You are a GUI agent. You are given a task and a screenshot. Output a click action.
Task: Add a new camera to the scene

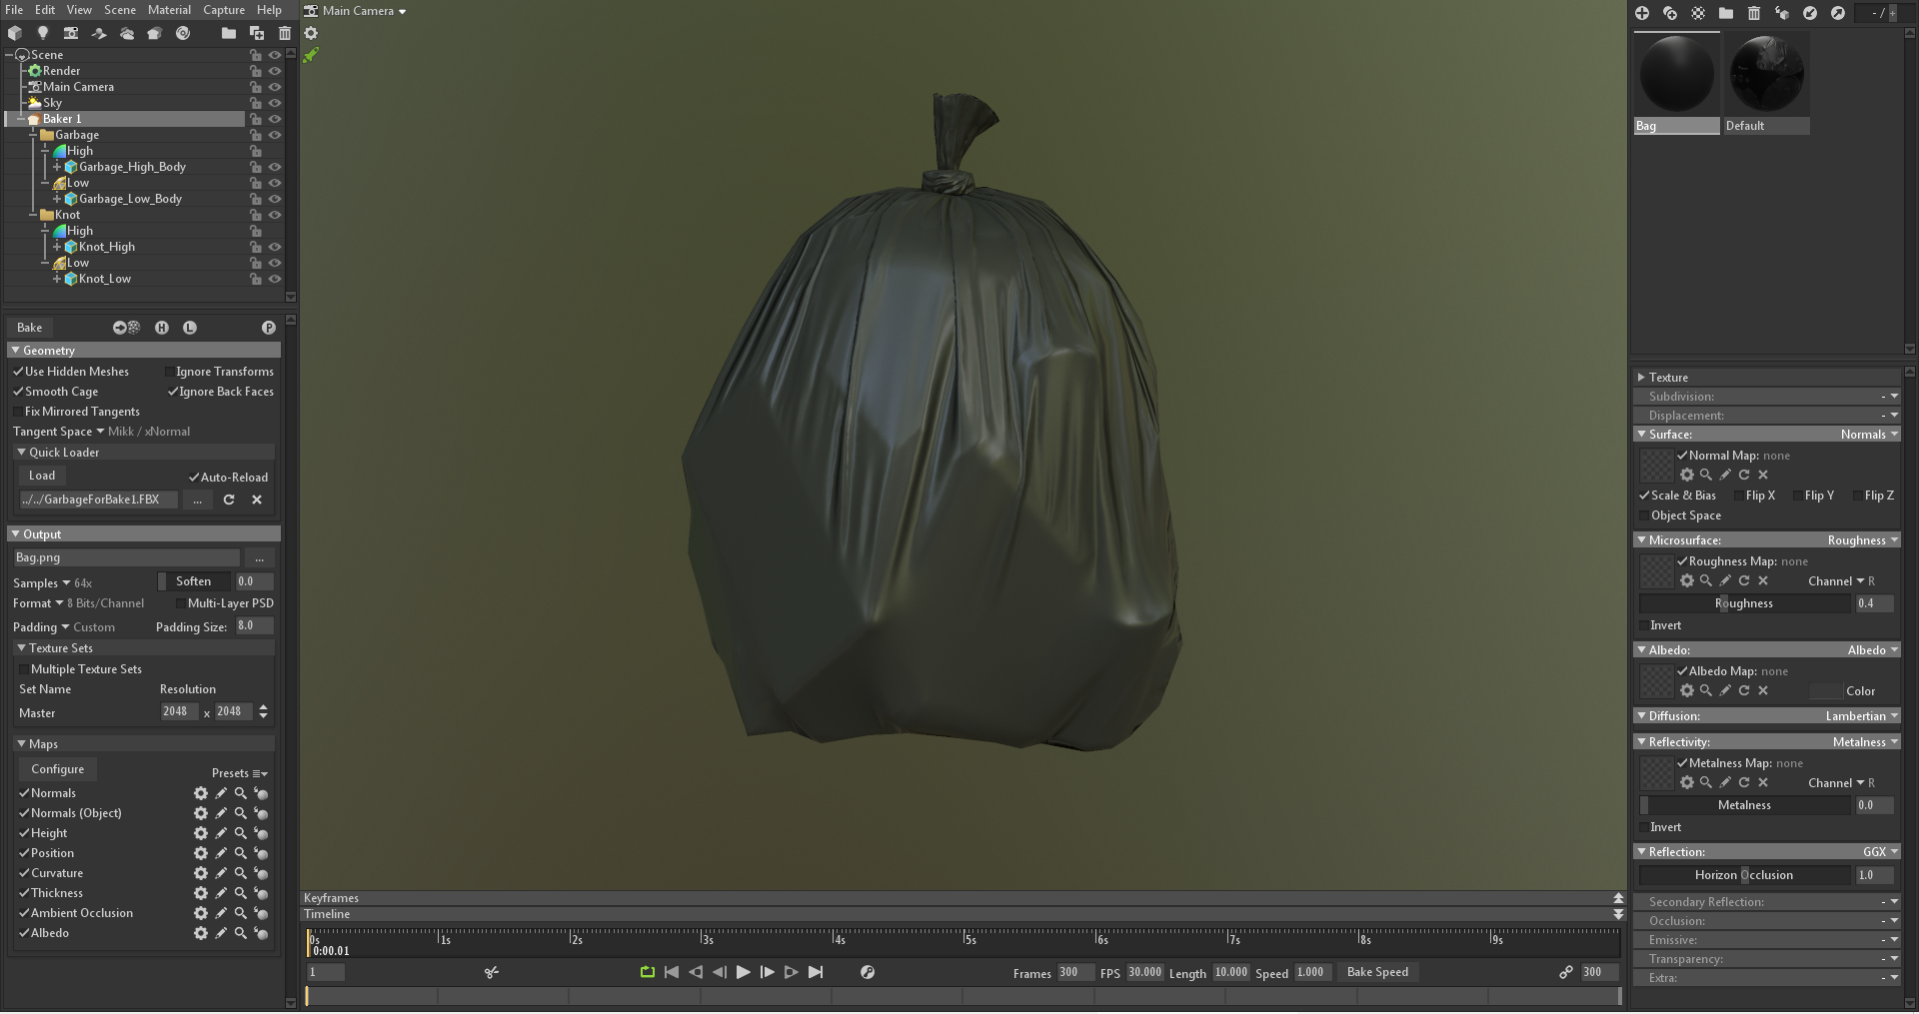click(x=71, y=33)
